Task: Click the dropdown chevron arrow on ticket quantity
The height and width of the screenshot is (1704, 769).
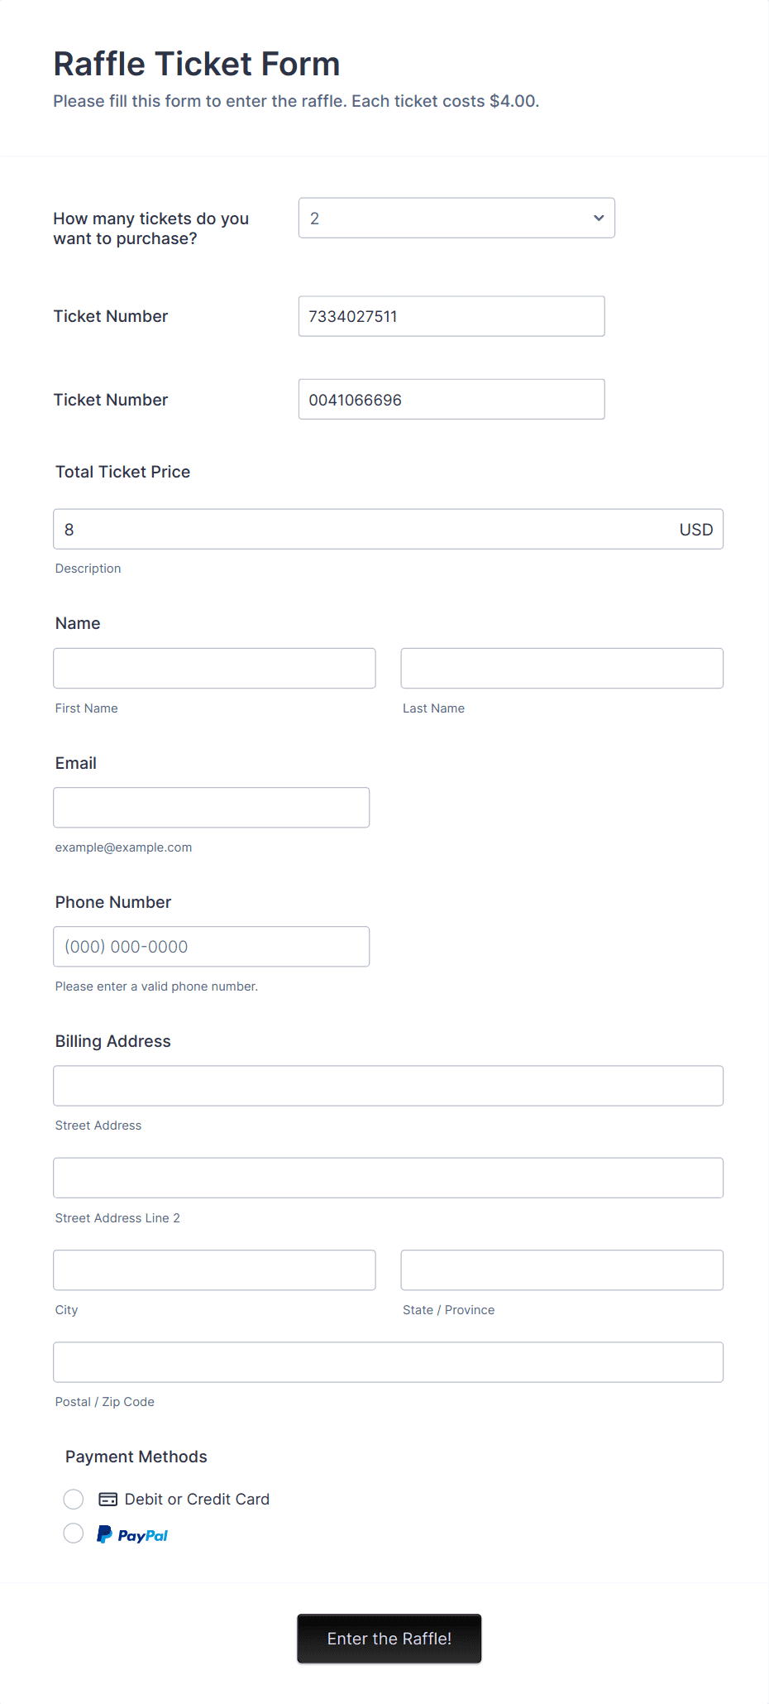Action: (x=597, y=218)
